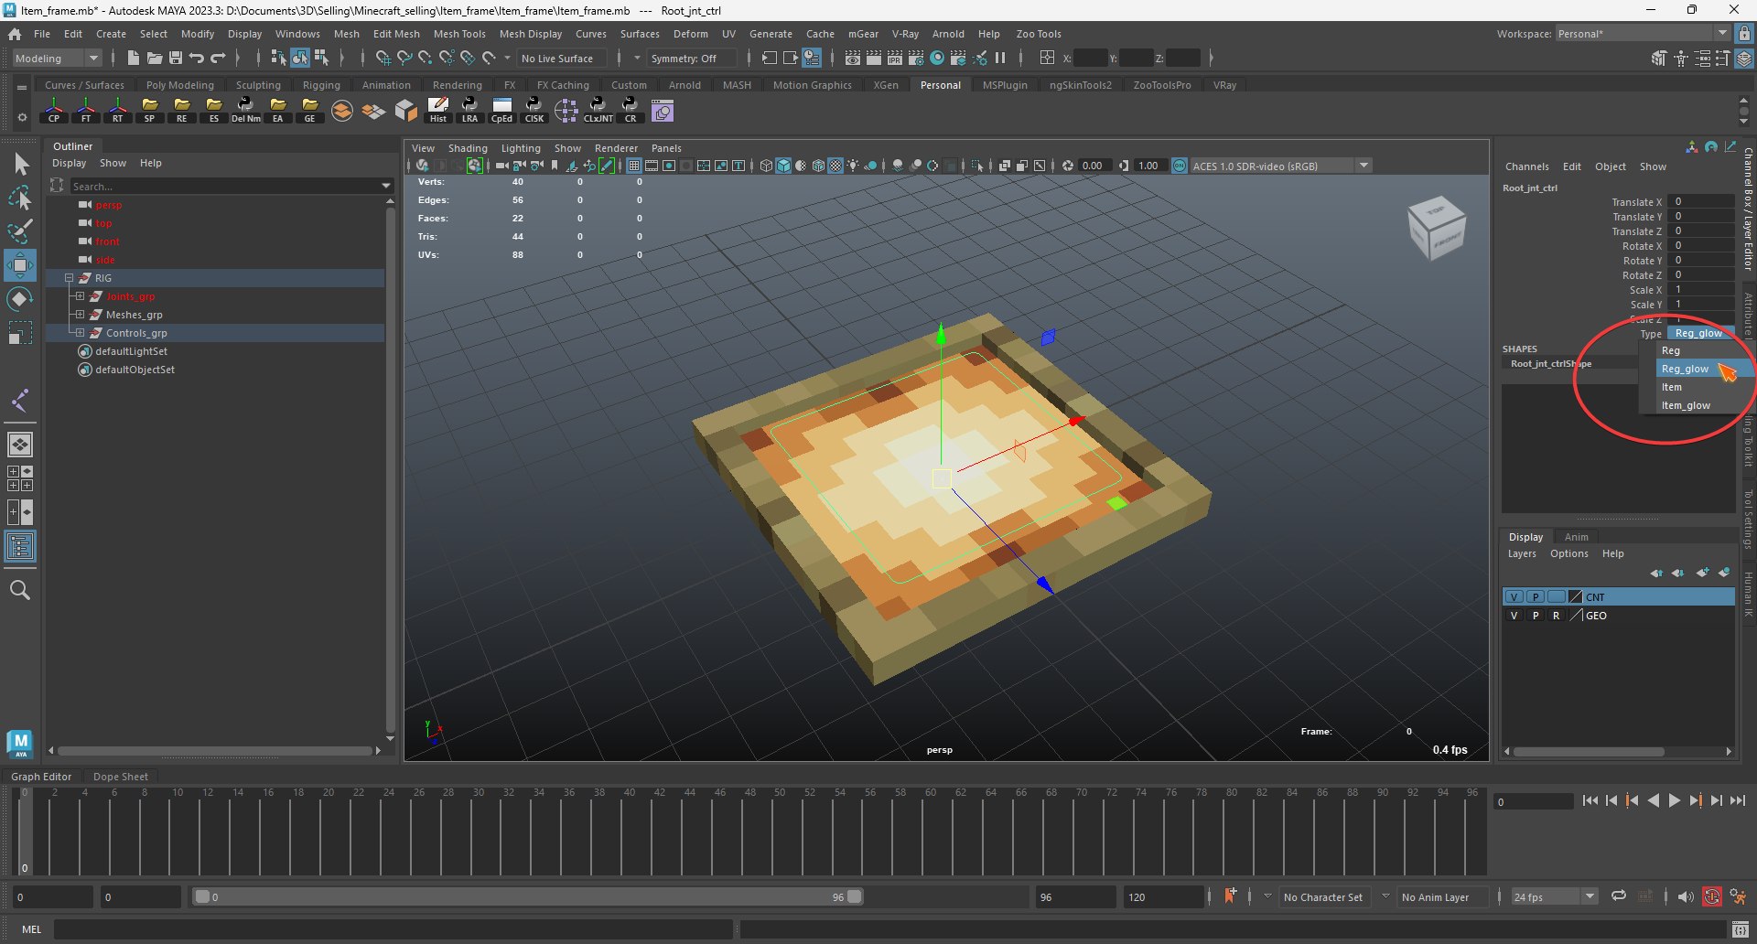Open the Workspace Personal dropdown
Image resolution: width=1757 pixels, height=944 pixels.
tap(1642, 34)
